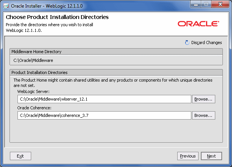Click the Oracle Coherence: label
This screenshot has height=167, width=232.
[34, 108]
